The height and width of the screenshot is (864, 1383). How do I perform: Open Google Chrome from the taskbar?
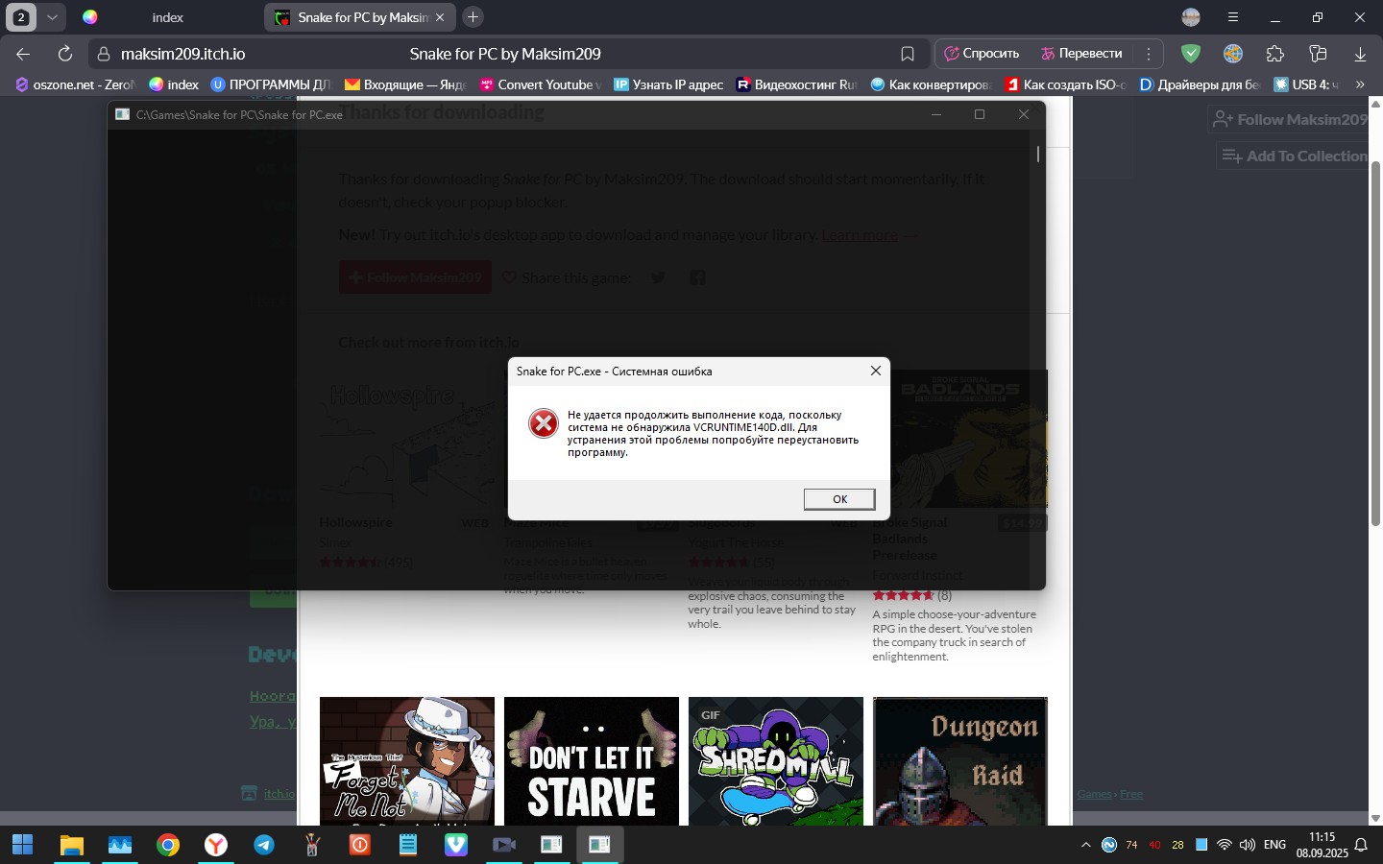(168, 845)
